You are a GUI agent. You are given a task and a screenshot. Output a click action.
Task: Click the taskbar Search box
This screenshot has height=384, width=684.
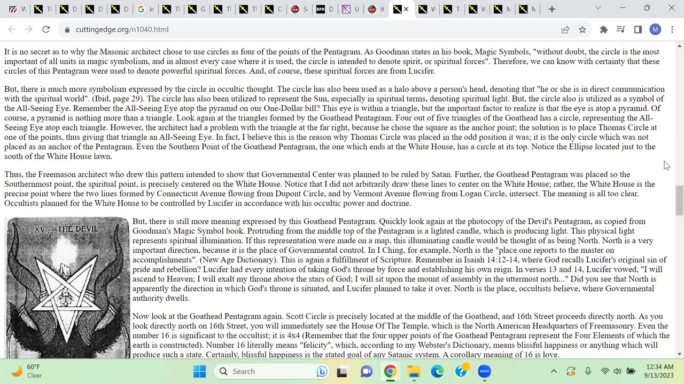[273, 371]
